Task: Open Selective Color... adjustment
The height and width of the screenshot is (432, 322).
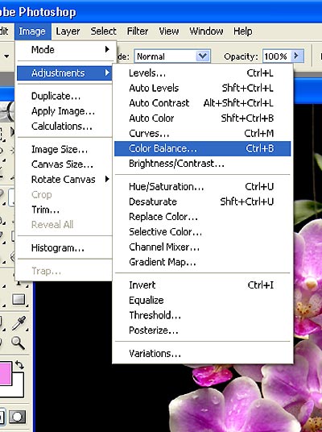Action: [203, 231]
